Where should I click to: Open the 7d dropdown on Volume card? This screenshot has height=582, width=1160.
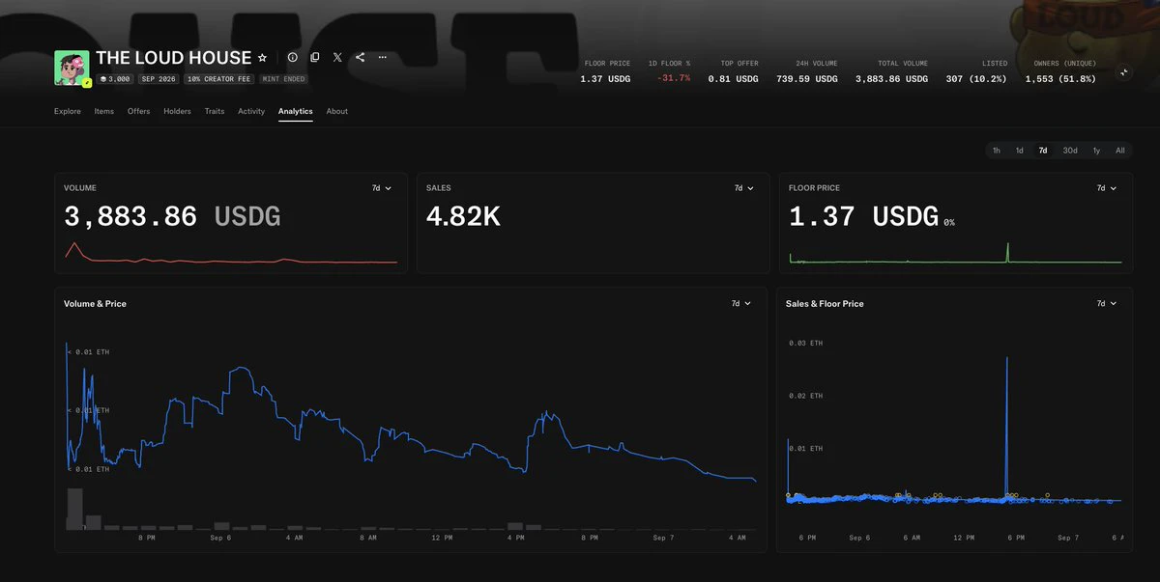tap(382, 188)
